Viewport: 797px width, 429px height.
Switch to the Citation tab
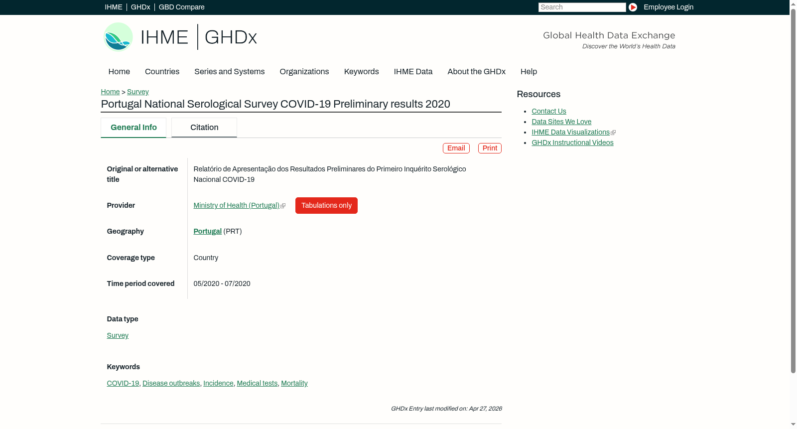click(204, 128)
